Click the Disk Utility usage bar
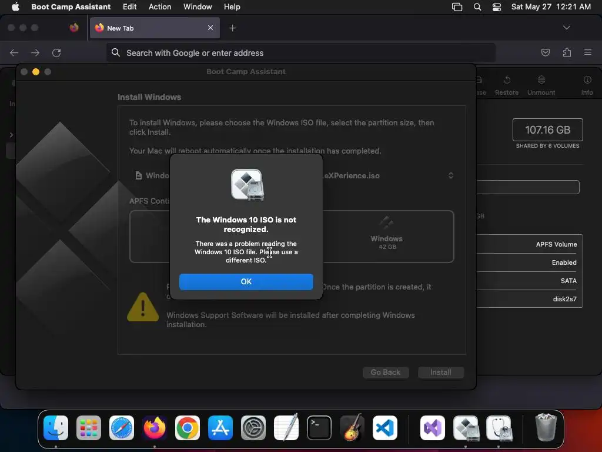 (528, 187)
